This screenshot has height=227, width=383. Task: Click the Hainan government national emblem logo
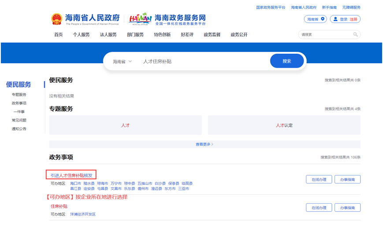coord(57,19)
